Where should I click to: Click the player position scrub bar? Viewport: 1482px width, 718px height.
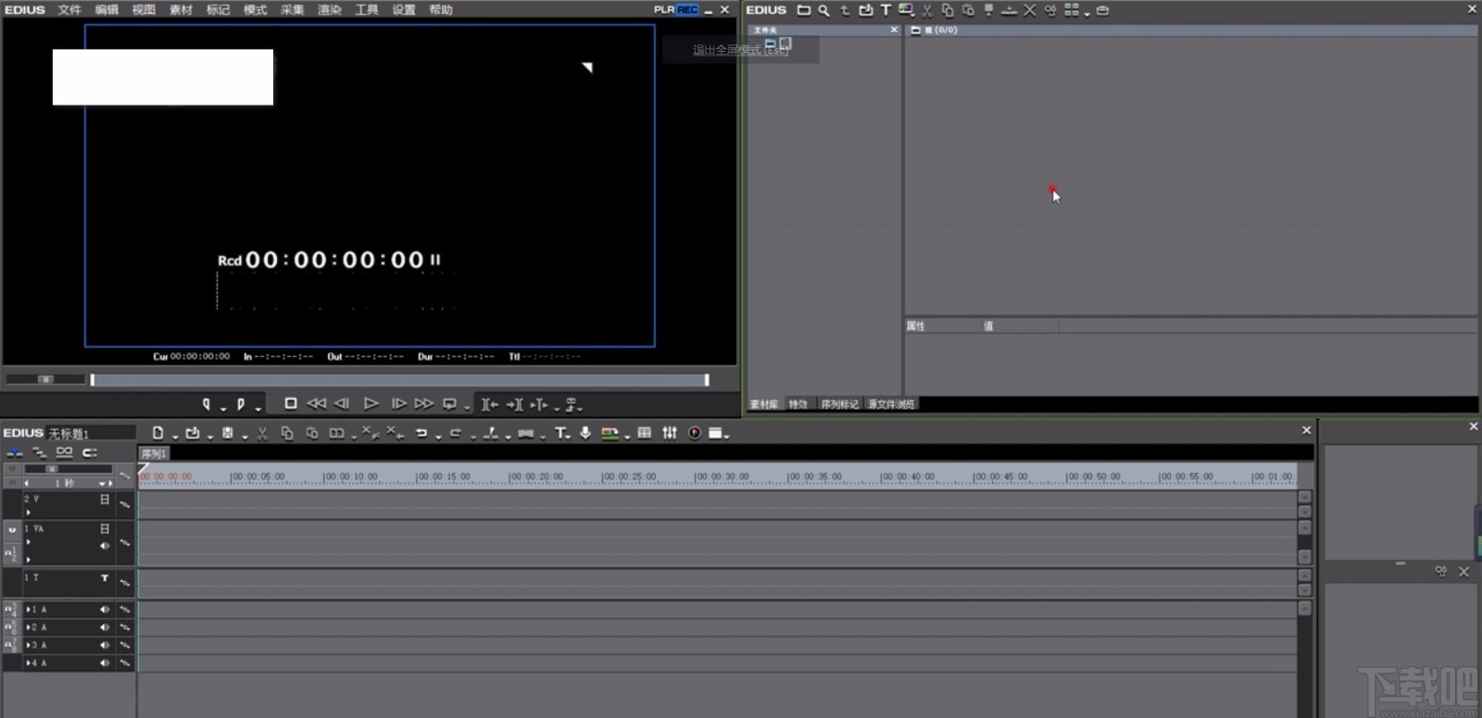point(398,379)
